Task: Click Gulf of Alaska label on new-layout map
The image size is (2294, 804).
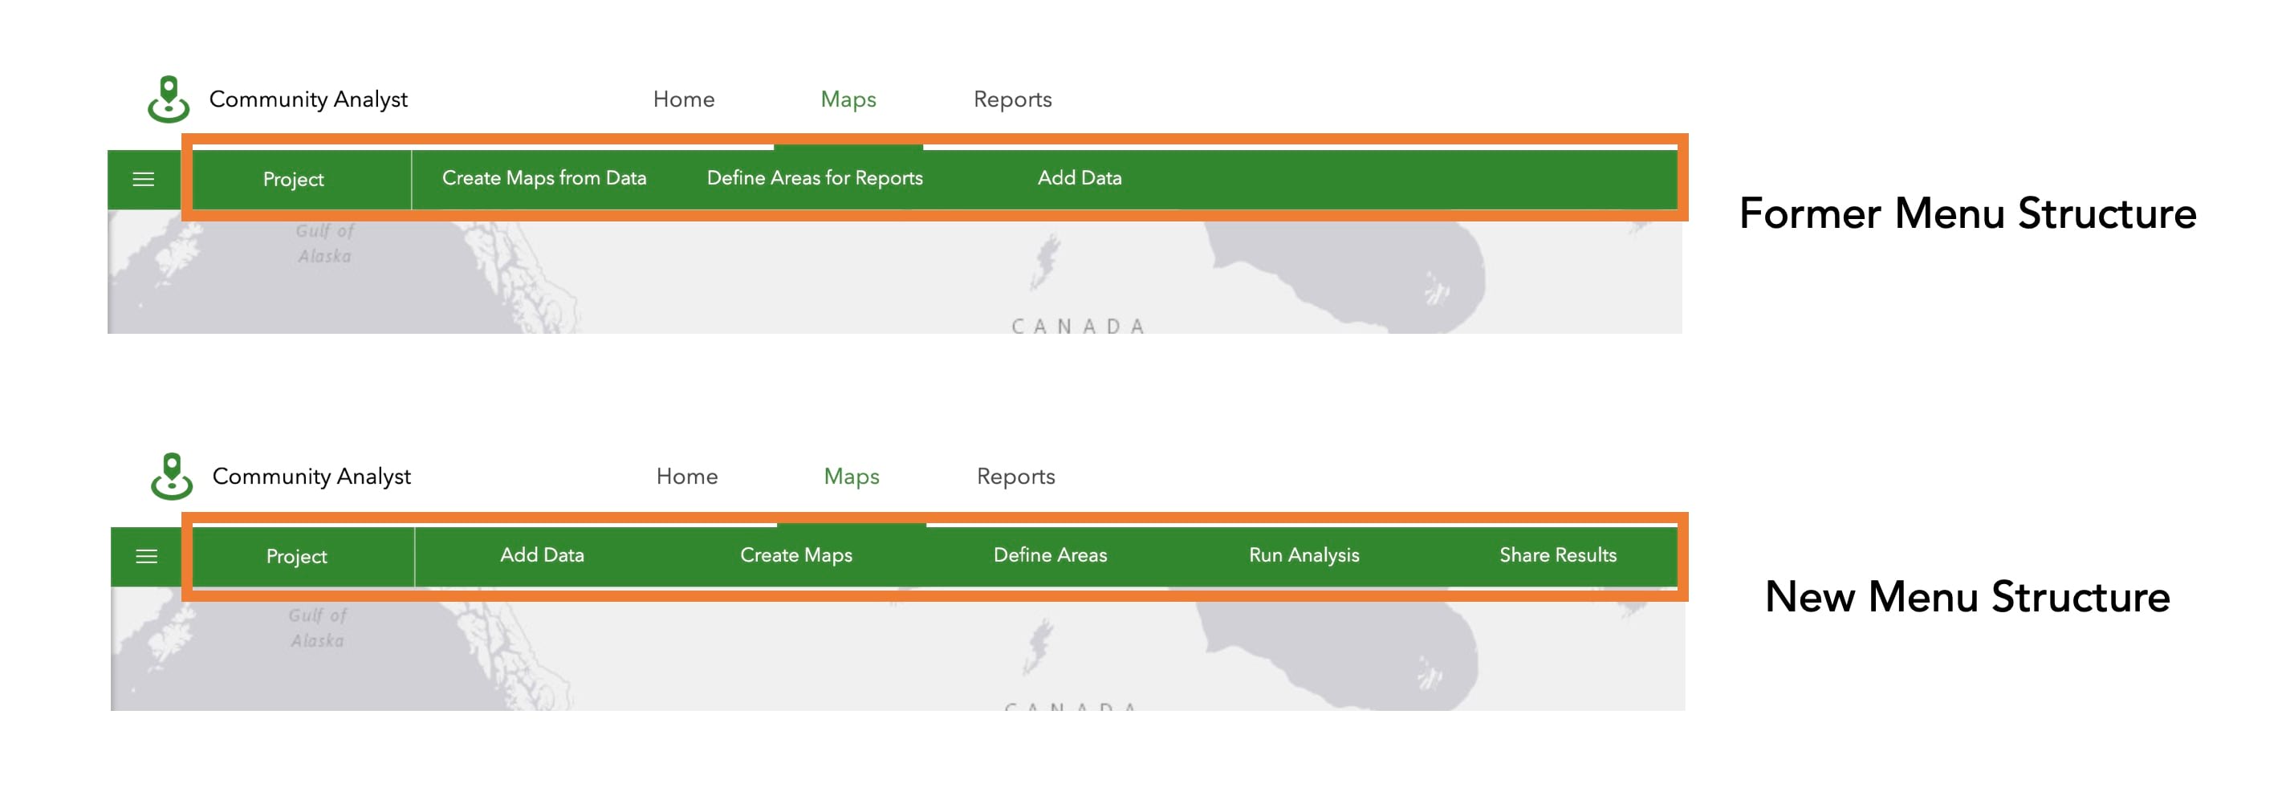Action: pyautogui.click(x=318, y=627)
